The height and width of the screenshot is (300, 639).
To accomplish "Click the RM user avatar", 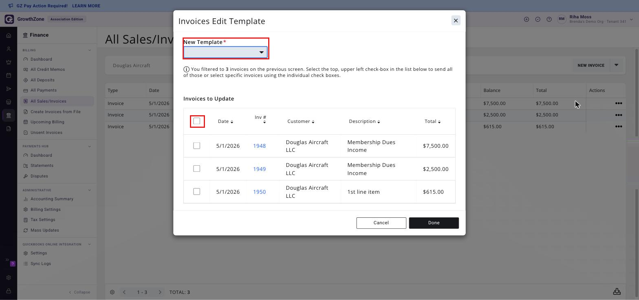I will (x=562, y=19).
